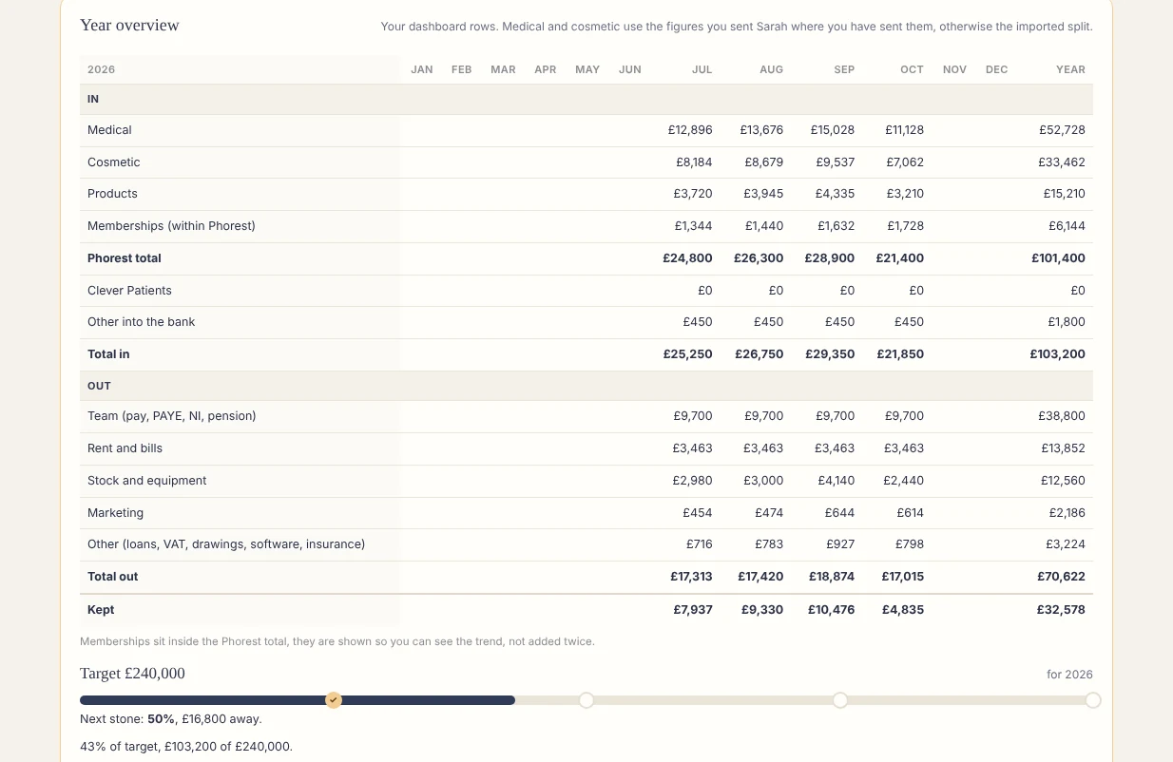Screen dimensions: 1173x762
Task: Click Cosmetic August value £8,679
Action: pyautogui.click(x=764, y=162)
